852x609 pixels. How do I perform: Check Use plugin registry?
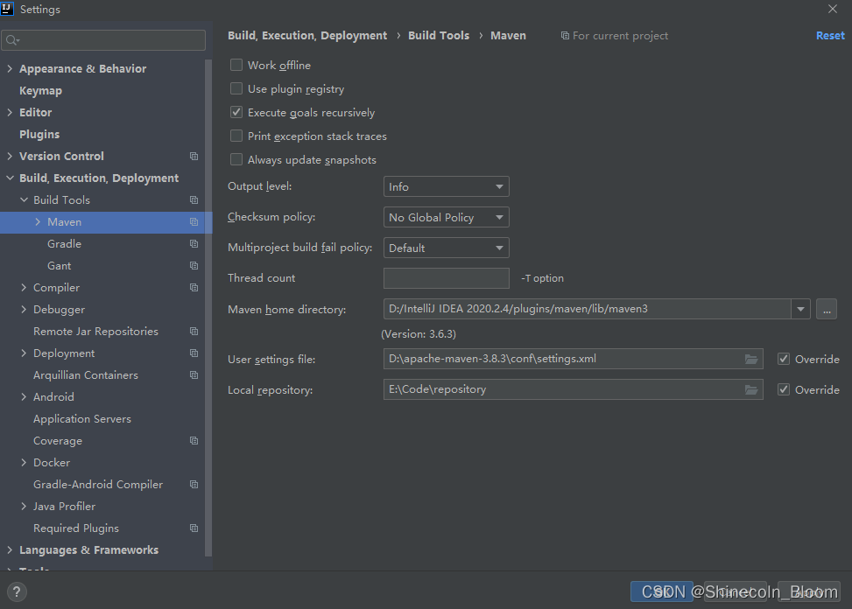(x=236, y=88)
